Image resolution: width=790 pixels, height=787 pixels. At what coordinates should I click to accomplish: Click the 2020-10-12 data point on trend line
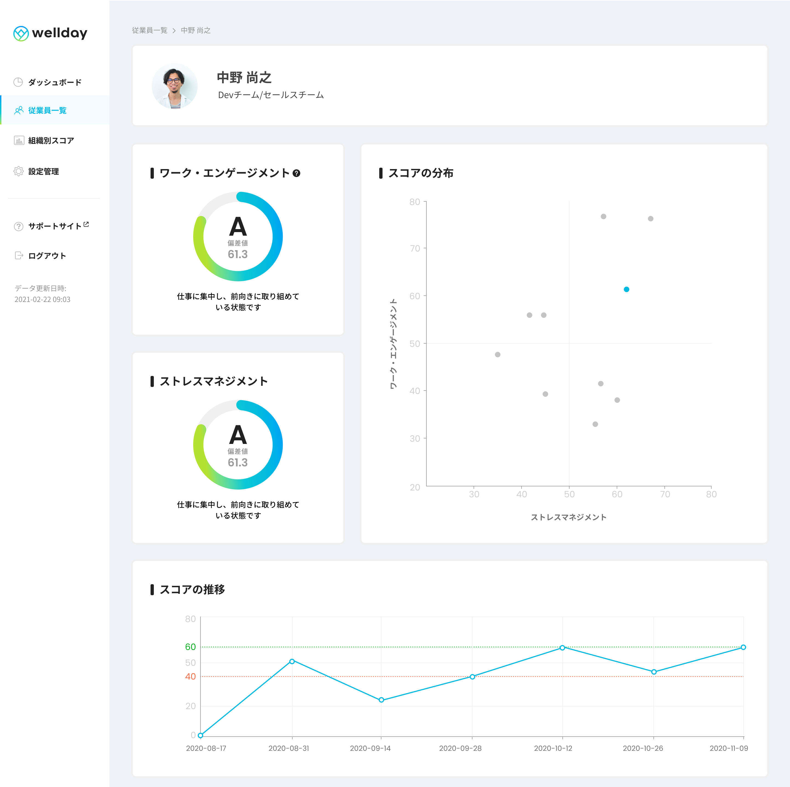coord(562,648)
